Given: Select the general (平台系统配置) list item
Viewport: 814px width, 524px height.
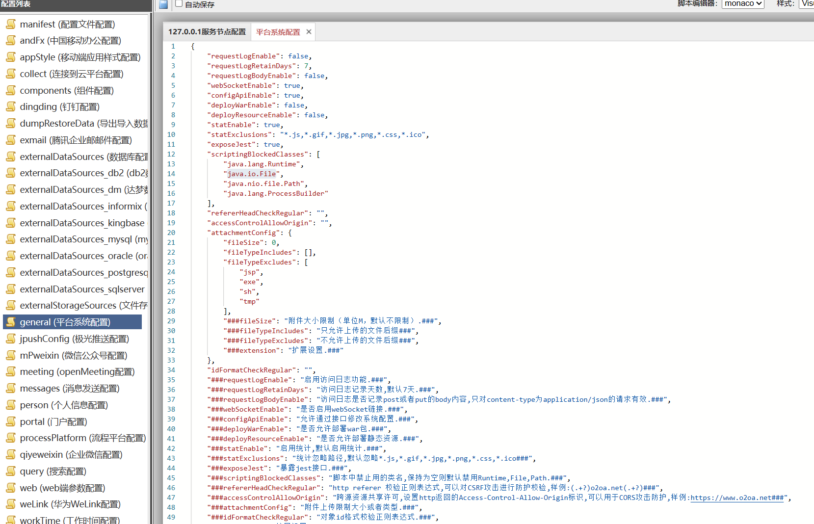Looking at the screenshot, I should pyautogui.click(x=65, y=322).
